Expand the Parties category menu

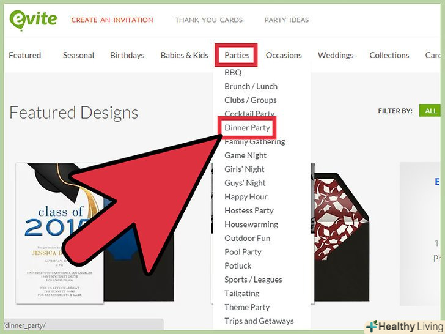(237, 55)
